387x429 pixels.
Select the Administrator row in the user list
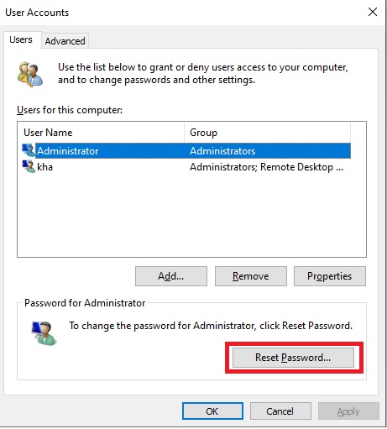tap(186, 151)
